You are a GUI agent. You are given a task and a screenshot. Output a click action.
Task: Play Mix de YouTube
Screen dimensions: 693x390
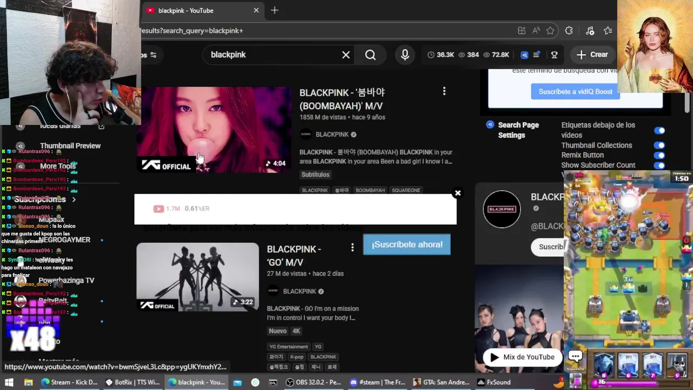click(x=522, y=357)
